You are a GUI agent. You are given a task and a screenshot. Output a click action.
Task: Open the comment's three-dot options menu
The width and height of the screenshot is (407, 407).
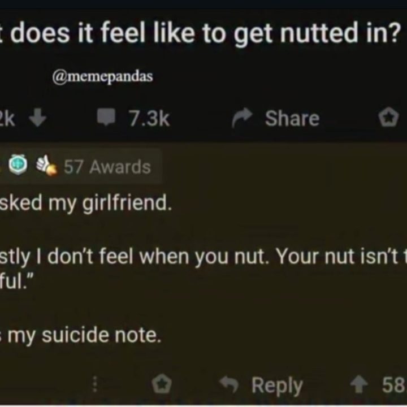pos(96,385)
